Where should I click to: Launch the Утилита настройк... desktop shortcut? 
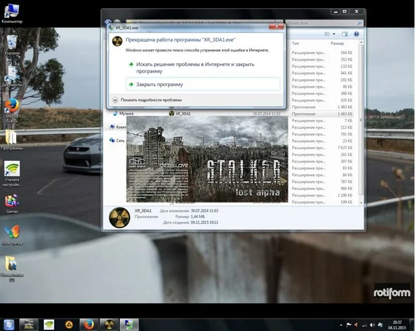pos(11,174)
